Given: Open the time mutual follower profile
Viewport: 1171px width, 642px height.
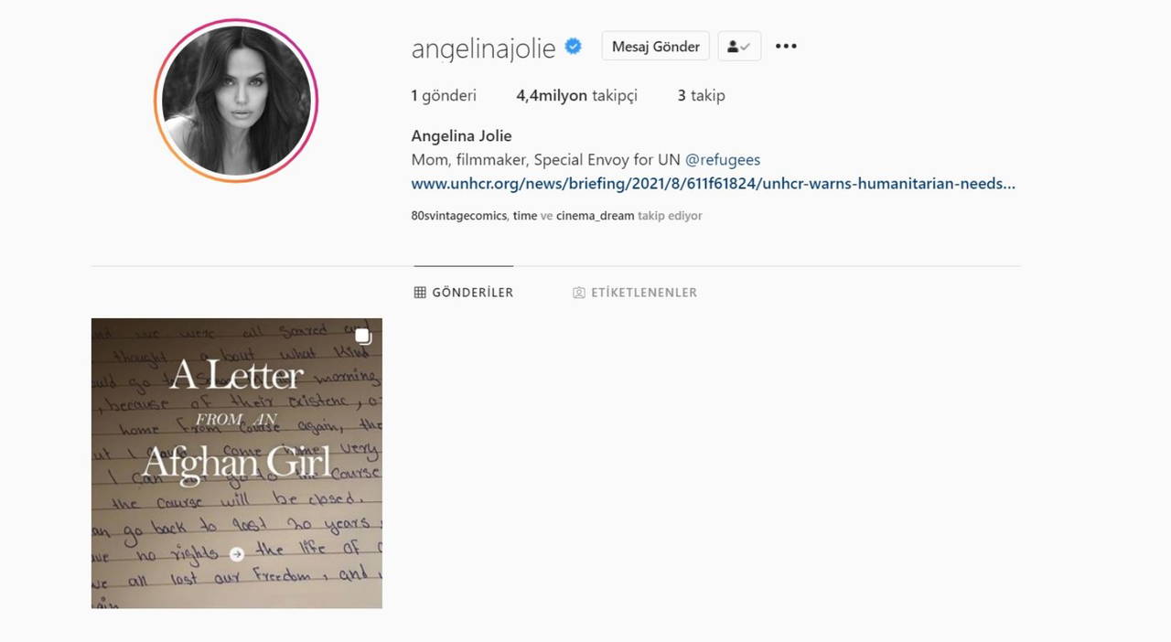Looking at the screenshot, I should coord(525,217).
